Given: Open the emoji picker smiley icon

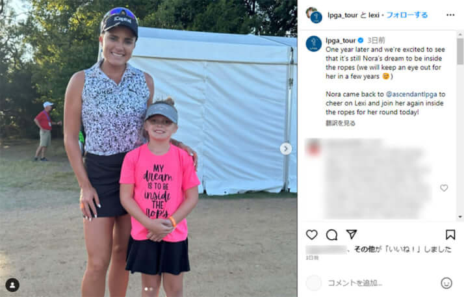Looking at the screenshot, I should click(446, 283).
